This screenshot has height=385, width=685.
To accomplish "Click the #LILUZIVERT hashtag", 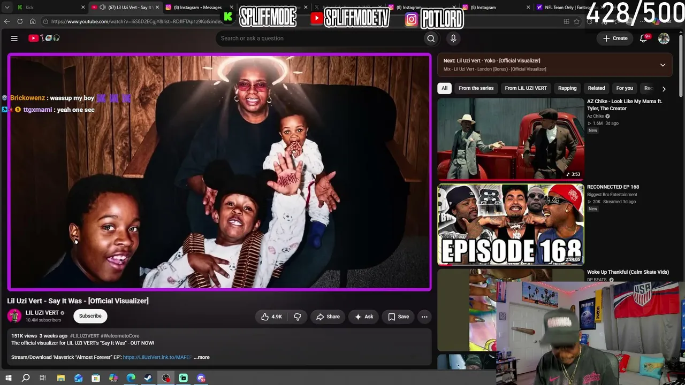I will click(x=84, y=336).
